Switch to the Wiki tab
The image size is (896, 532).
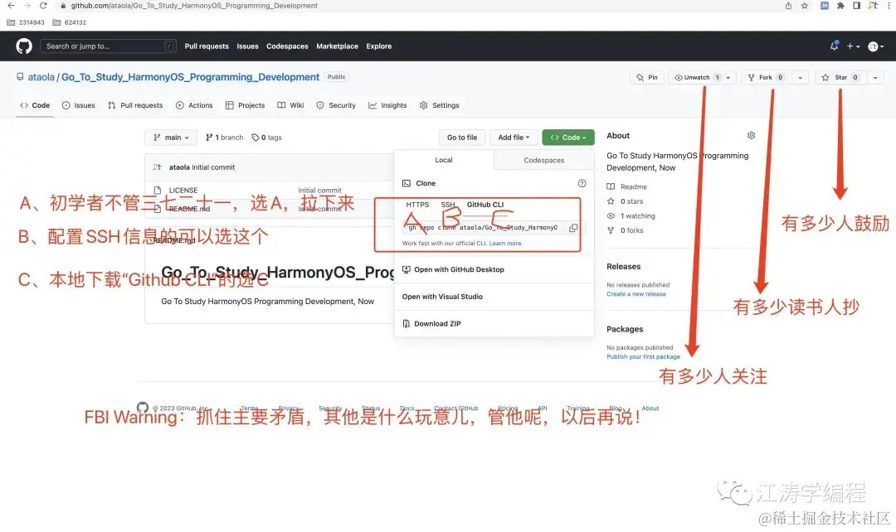(x=290, y=105)
